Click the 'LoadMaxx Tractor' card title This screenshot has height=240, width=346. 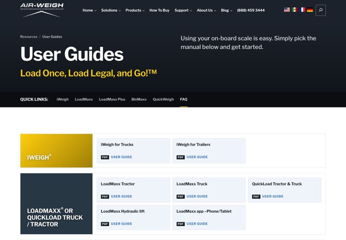click(118, 184)
